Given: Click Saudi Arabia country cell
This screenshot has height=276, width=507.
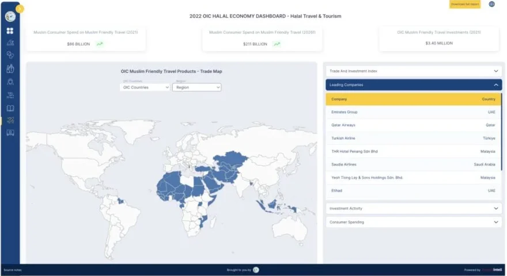Looking at the screenshot, I should point(485,164).
